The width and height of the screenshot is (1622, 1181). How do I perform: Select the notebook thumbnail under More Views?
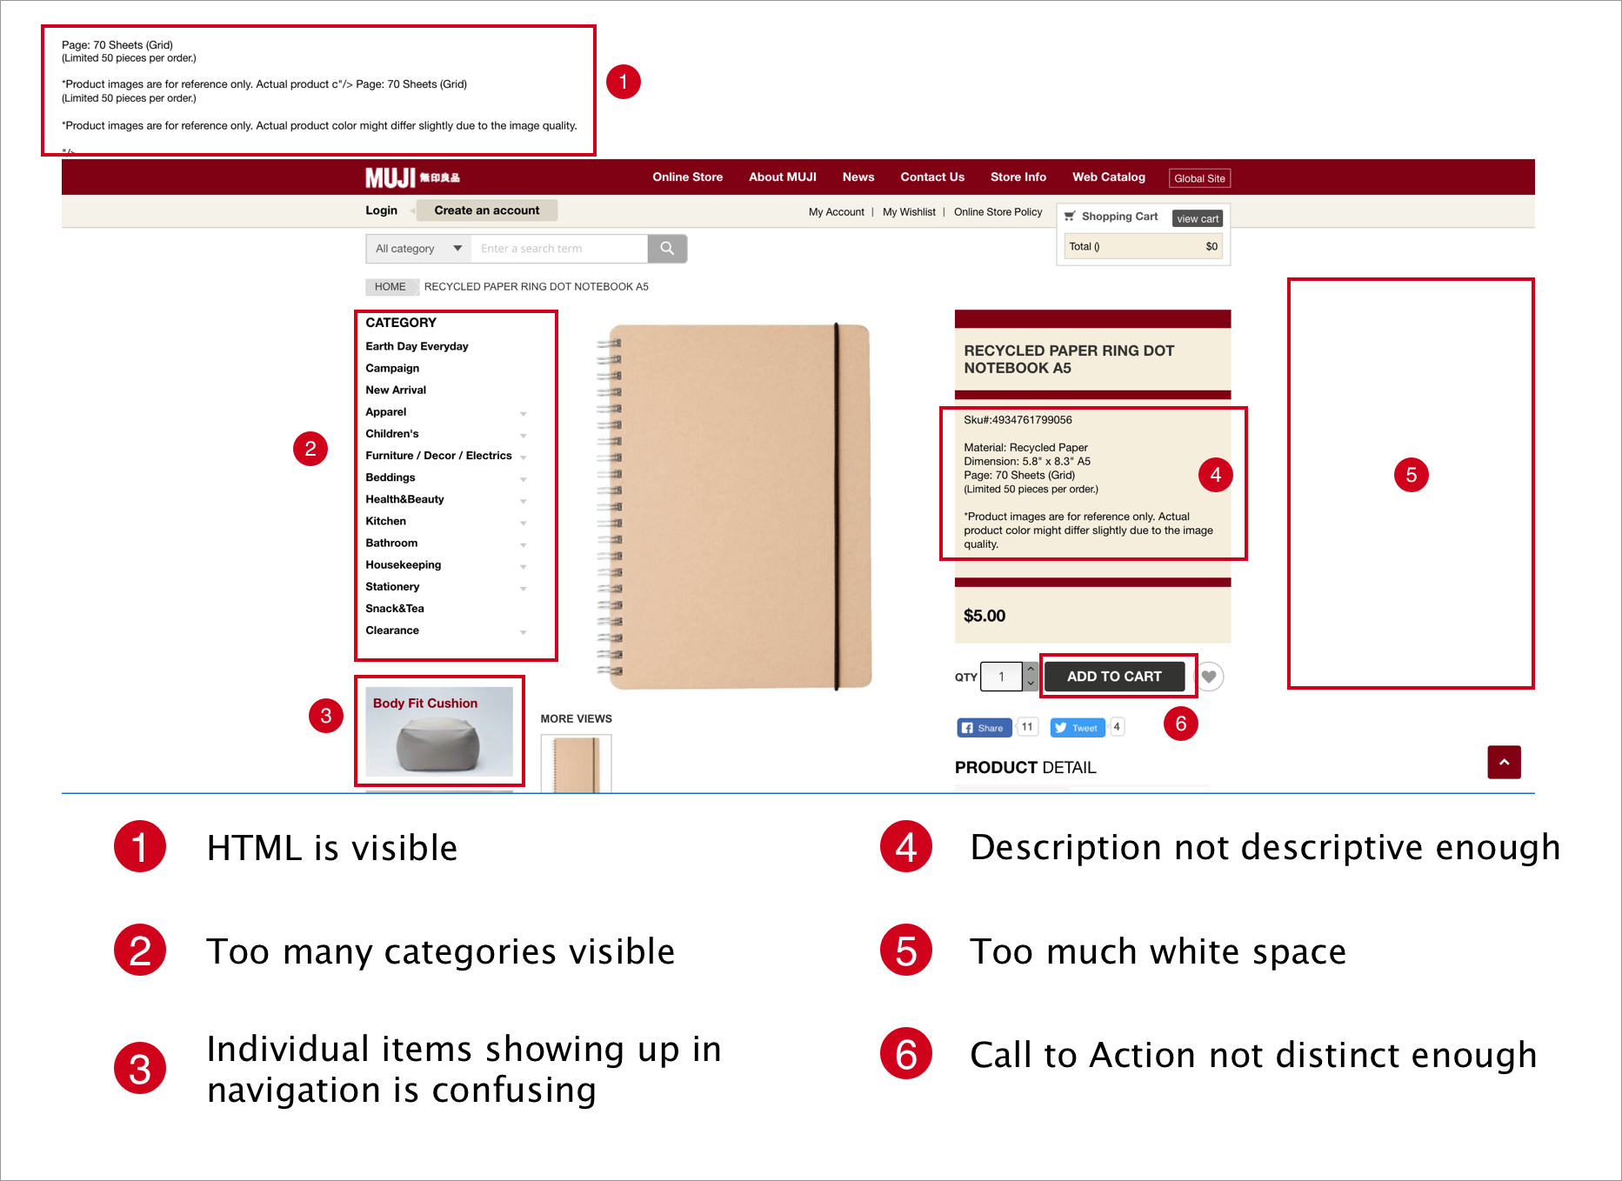pyautogui.click(x=576, y=764)
